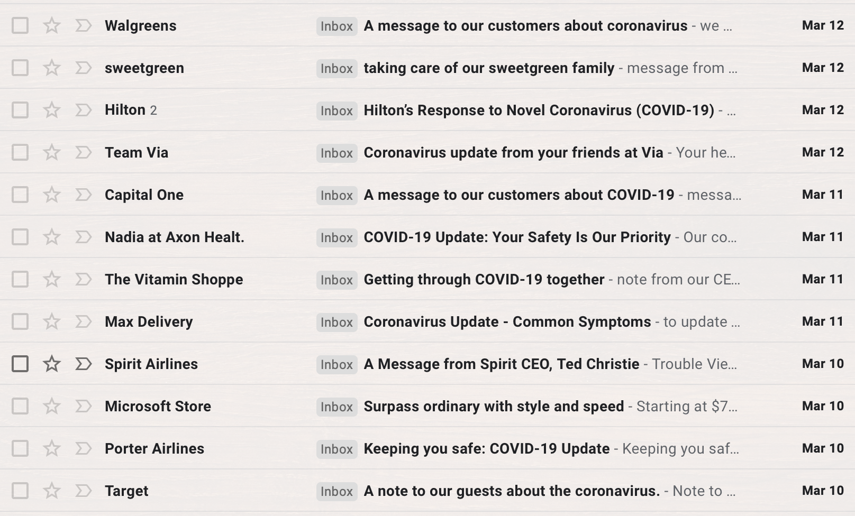Star the Porter Airlines email
This screenshot has height=516, width=855.
tap(52, 448)
